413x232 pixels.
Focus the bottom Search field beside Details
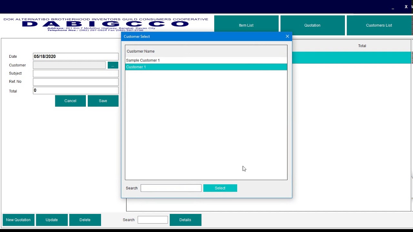(x=153, y=220)
